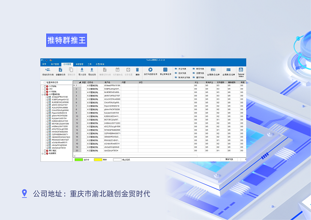Click the trash can delete icon
The height and width of the screenshot is (220, 311).
(x=137, y=70)
